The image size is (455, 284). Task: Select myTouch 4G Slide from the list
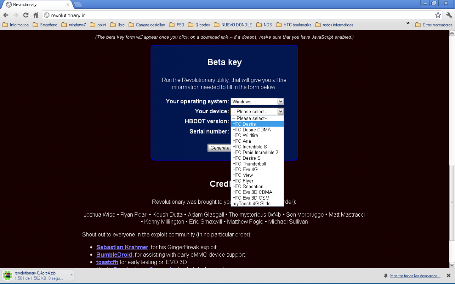click(x=257, y=203)
